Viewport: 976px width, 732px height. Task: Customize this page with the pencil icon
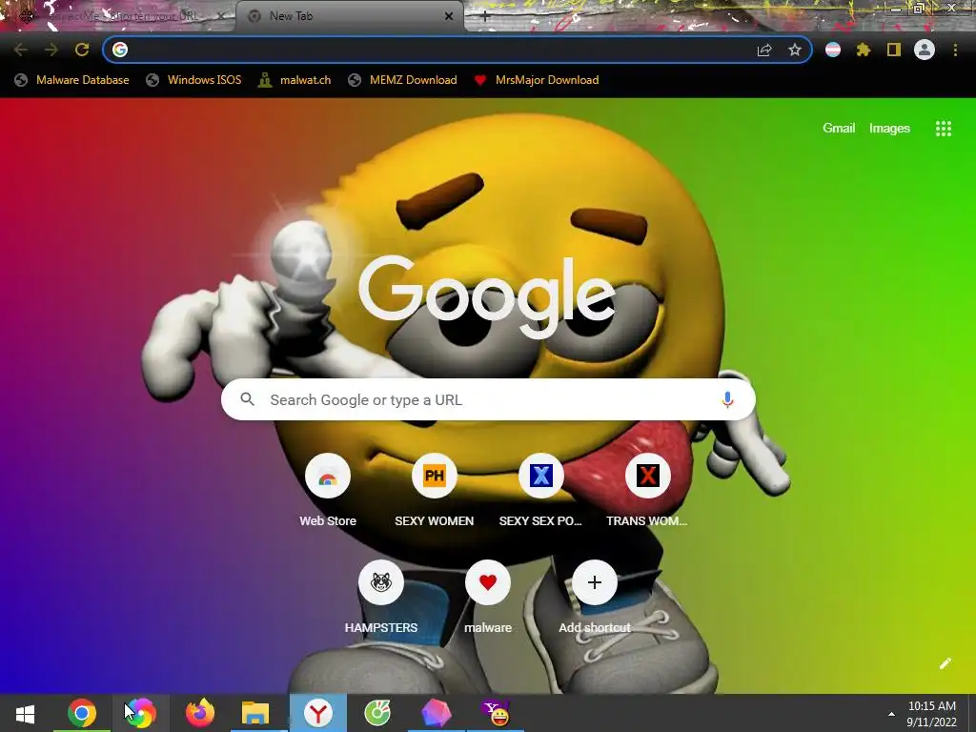[945, 663]
